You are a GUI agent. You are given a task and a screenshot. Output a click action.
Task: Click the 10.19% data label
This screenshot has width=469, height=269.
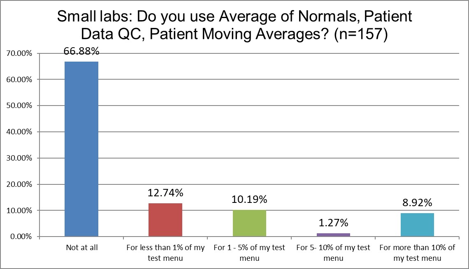pos(249,200)
